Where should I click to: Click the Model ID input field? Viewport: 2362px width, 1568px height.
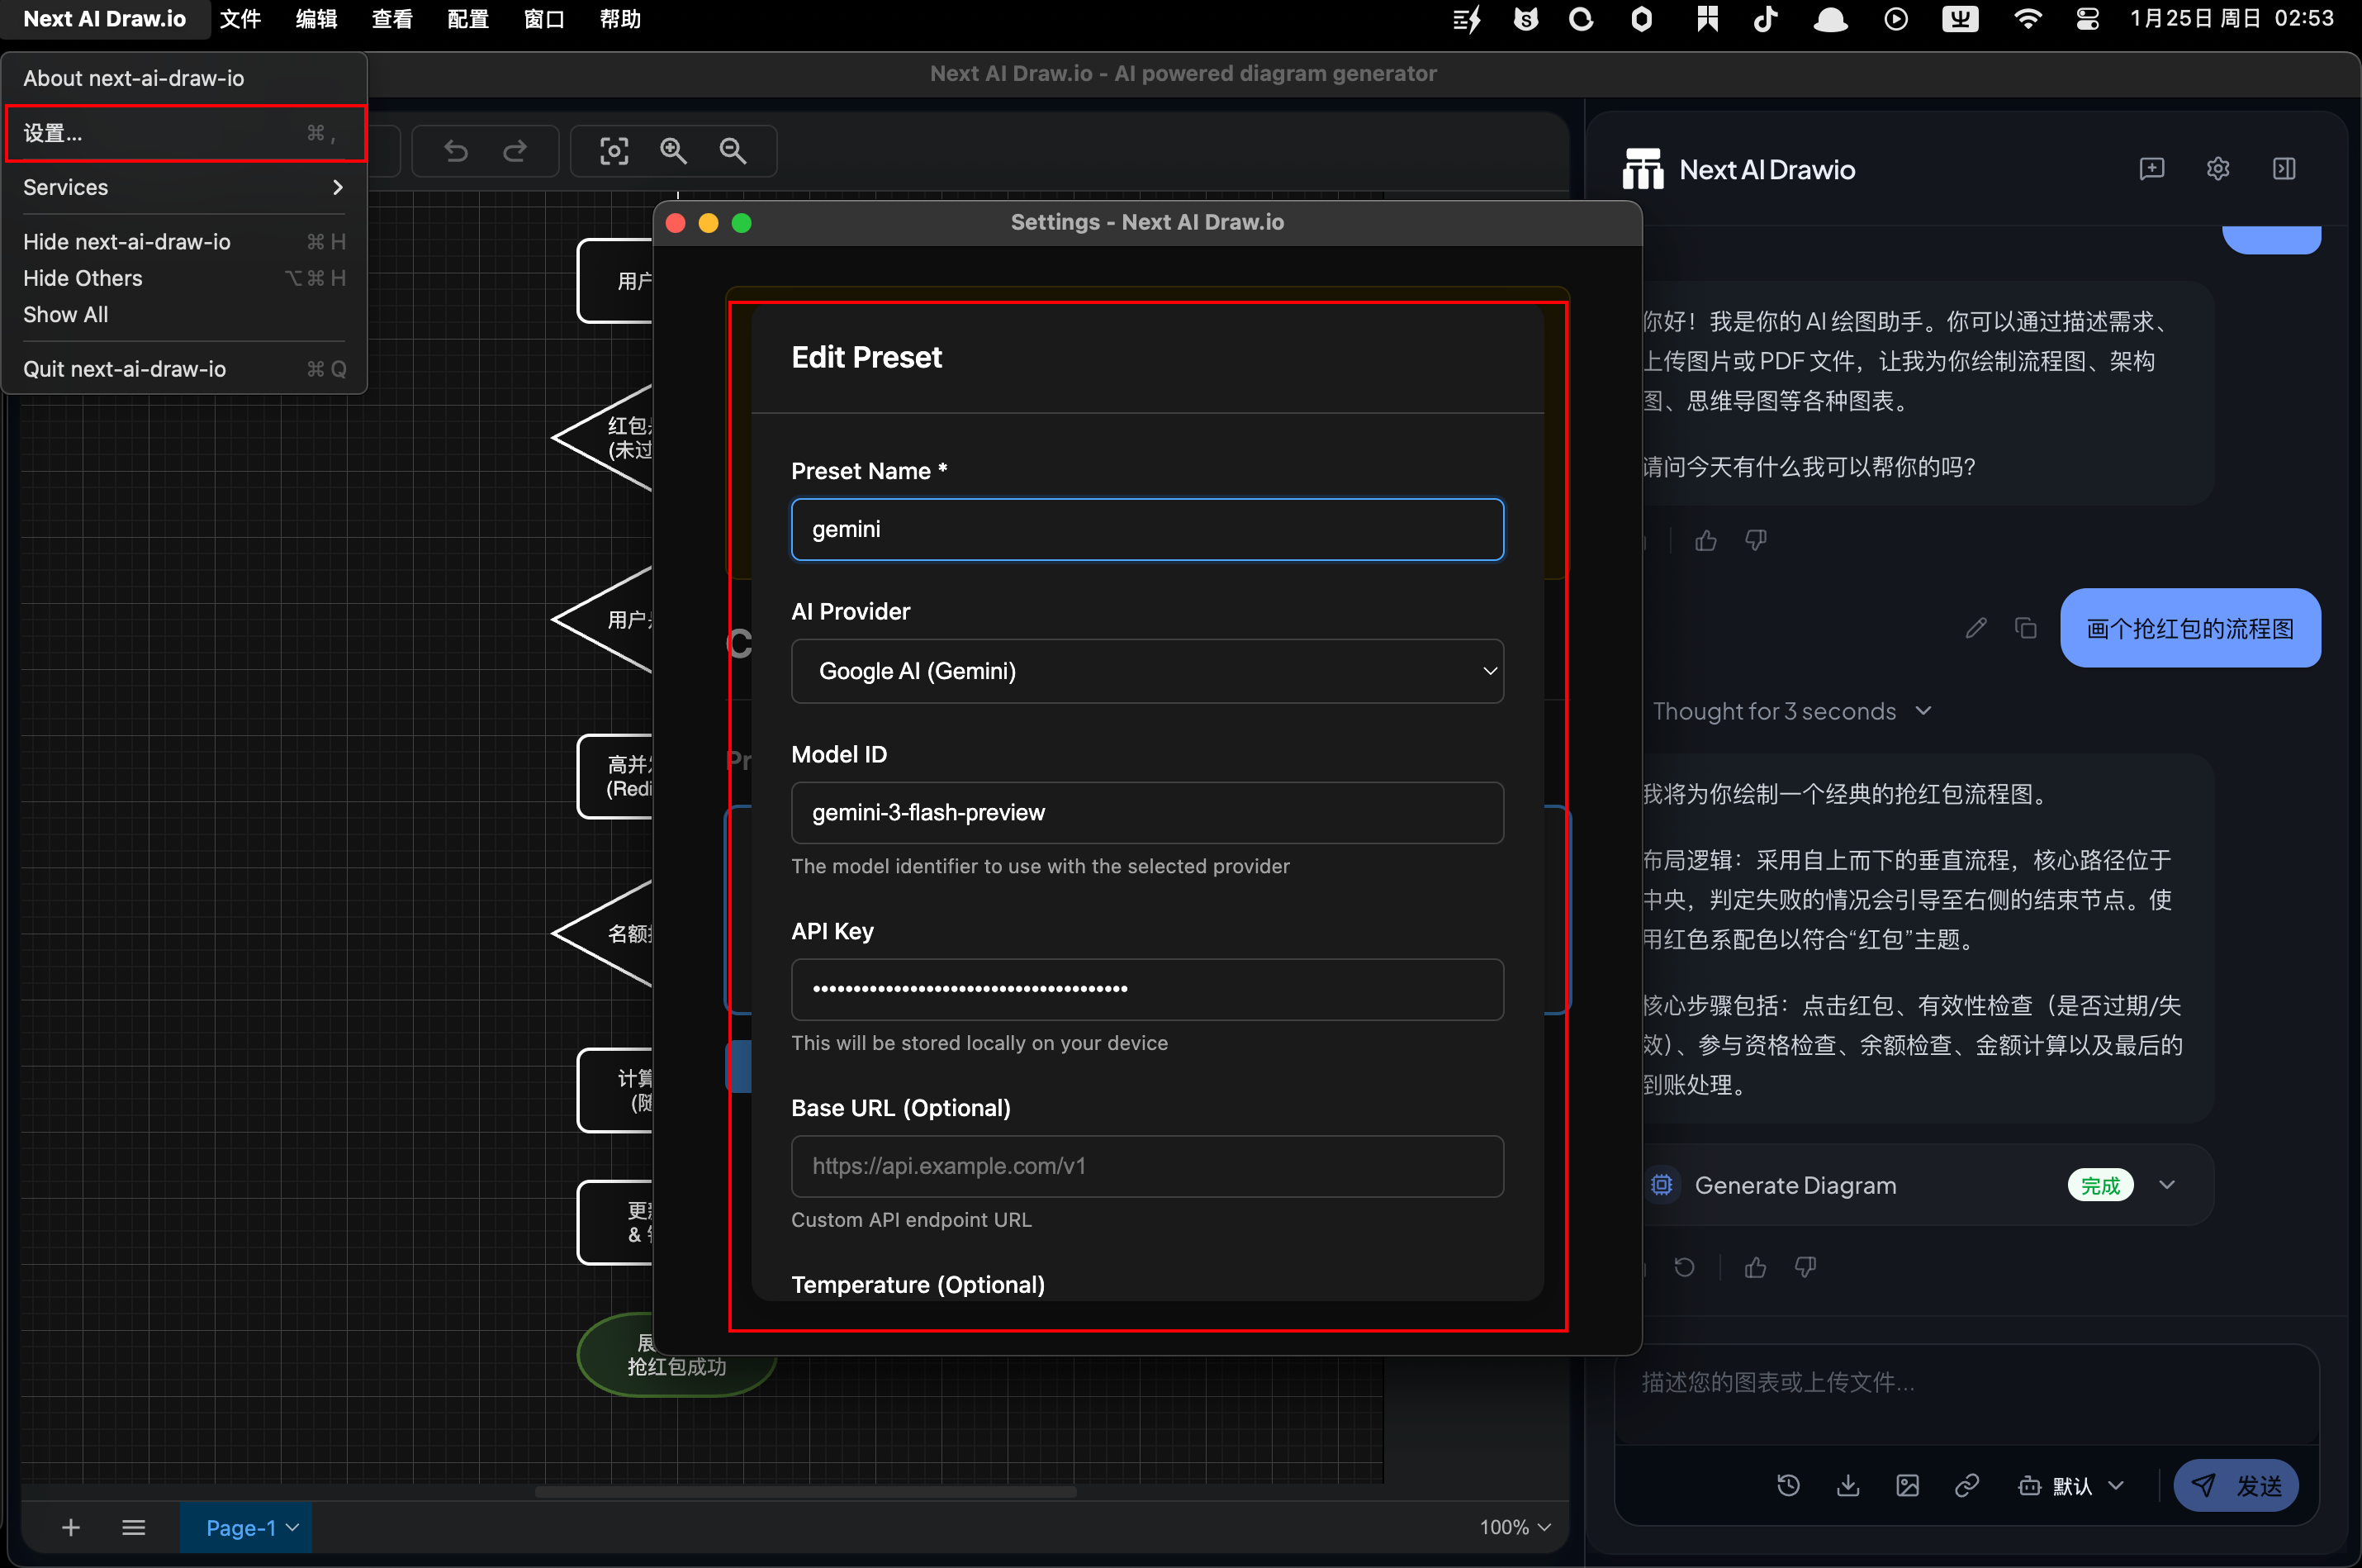click(x=1146, y=812)
